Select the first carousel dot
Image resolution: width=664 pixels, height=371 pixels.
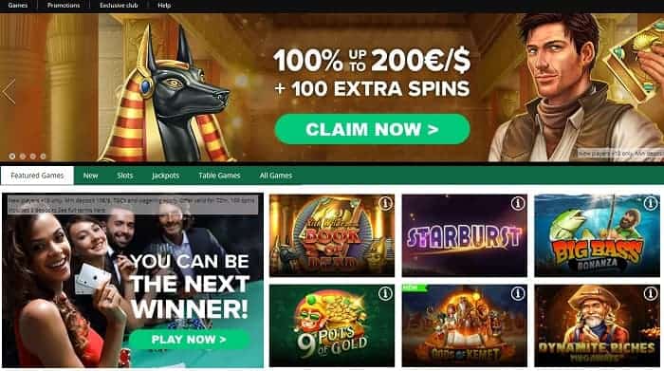click(x=12, y=157)
